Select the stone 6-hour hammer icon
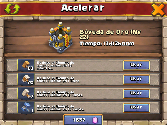 click(x=26, y=93)
